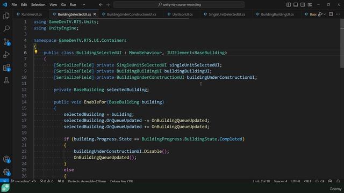Click the BuildingSelectedUI class name on line 6

pyautogui.click(x=99, y=53)
